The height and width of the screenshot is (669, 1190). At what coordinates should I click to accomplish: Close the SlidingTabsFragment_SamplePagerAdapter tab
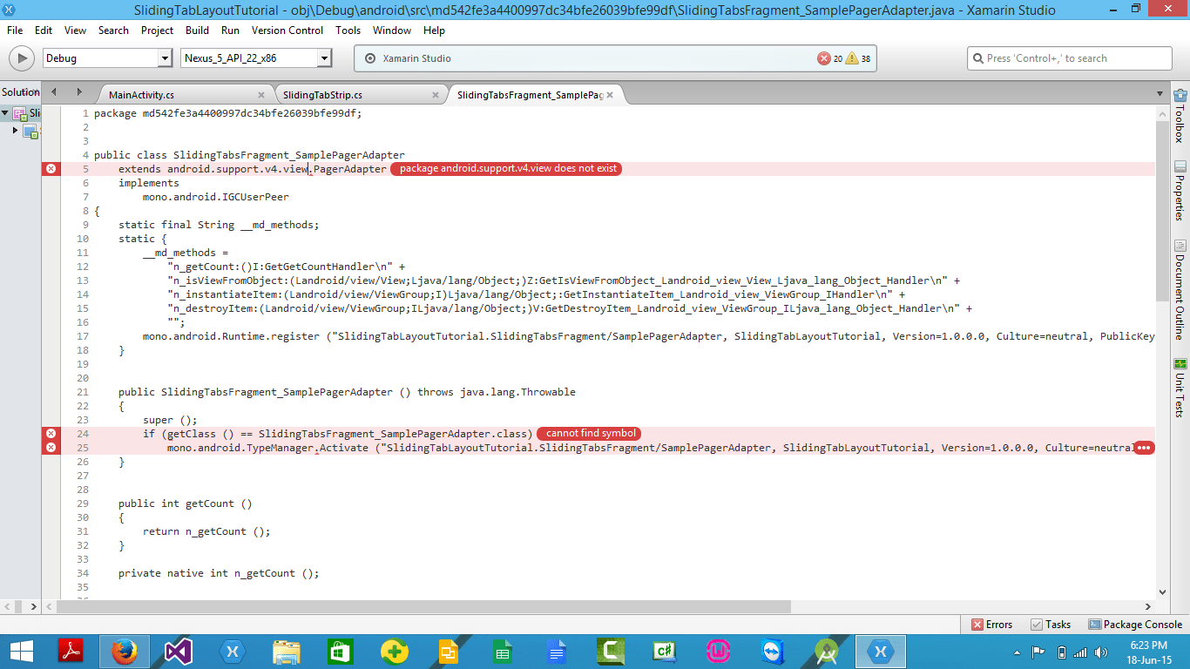(610, 95)
